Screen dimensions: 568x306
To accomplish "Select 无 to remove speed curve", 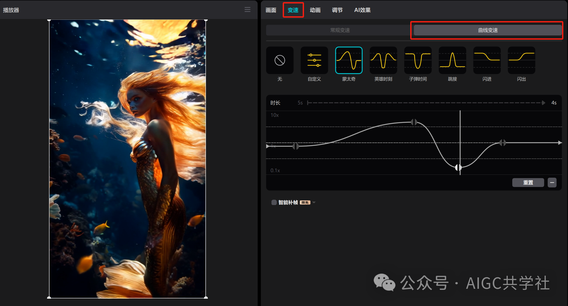I will 280,60.
